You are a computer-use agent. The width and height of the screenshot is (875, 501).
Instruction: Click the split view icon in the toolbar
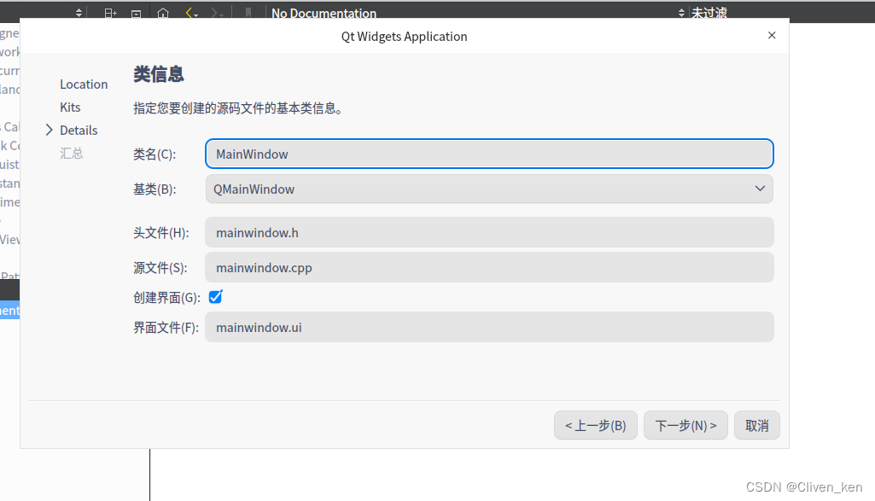point(110,12)
